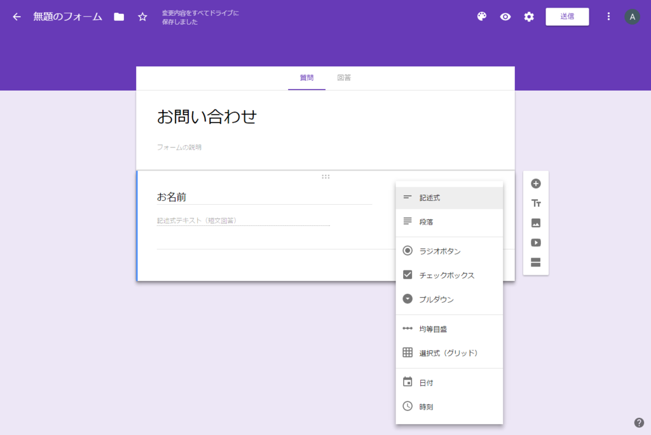This screenshot has height=435, width=651.
Task: Click the 送信 button
Action: tap(567, 17)
